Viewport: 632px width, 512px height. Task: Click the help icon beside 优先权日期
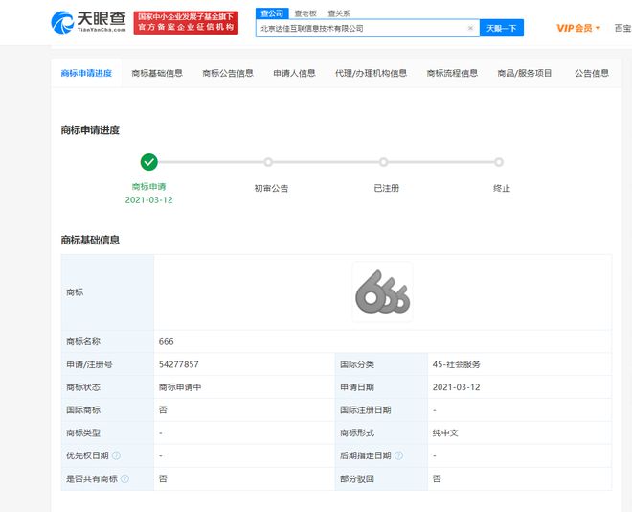pyautogui.click(x=116, y=455)
